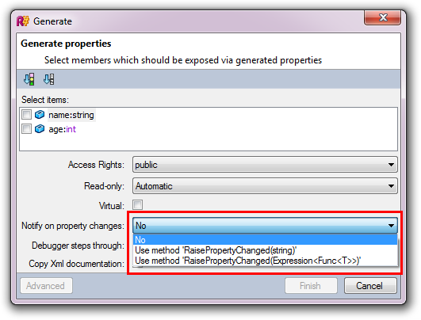Viewport: 421px width, 320px height.
Task: Click the Cancel button
Action: (x=370, y=286)
